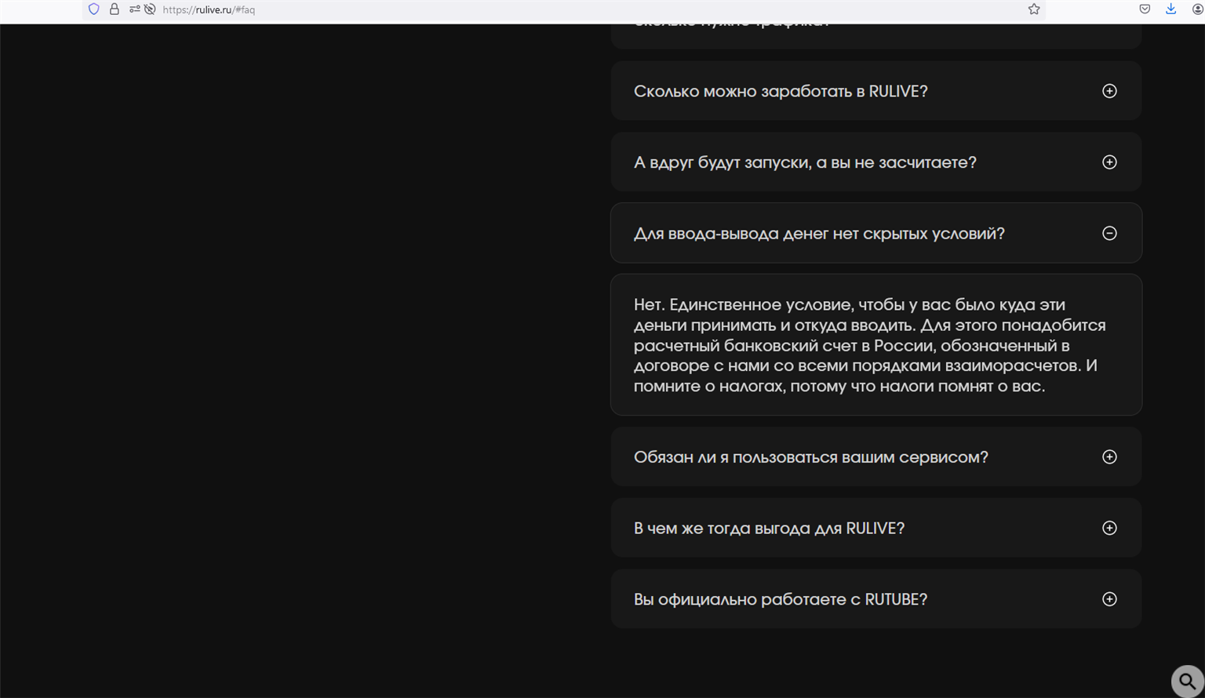Bookmark this page with the star icon

point(1034,9)
